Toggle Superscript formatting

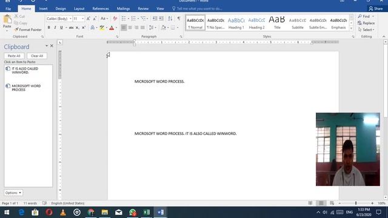84,28
